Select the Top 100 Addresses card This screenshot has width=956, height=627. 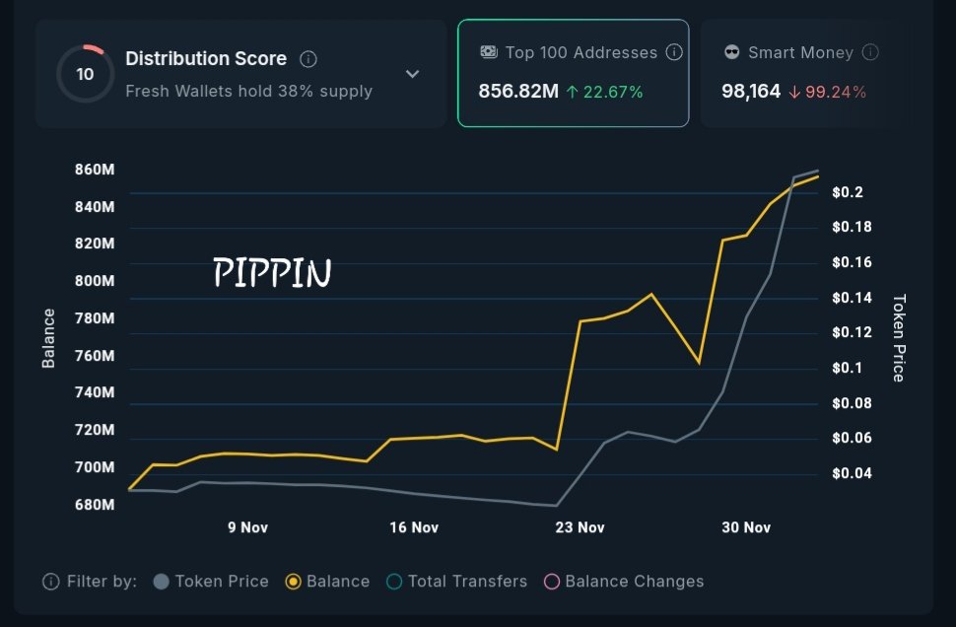tap(573, 73)
